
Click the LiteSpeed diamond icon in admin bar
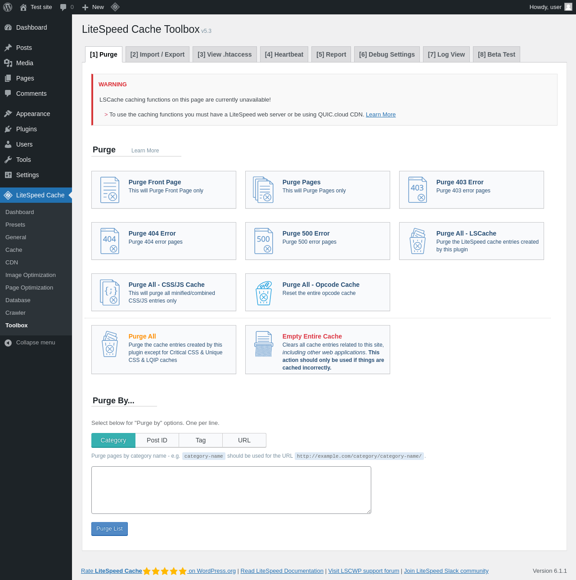[x=115, y=7]
